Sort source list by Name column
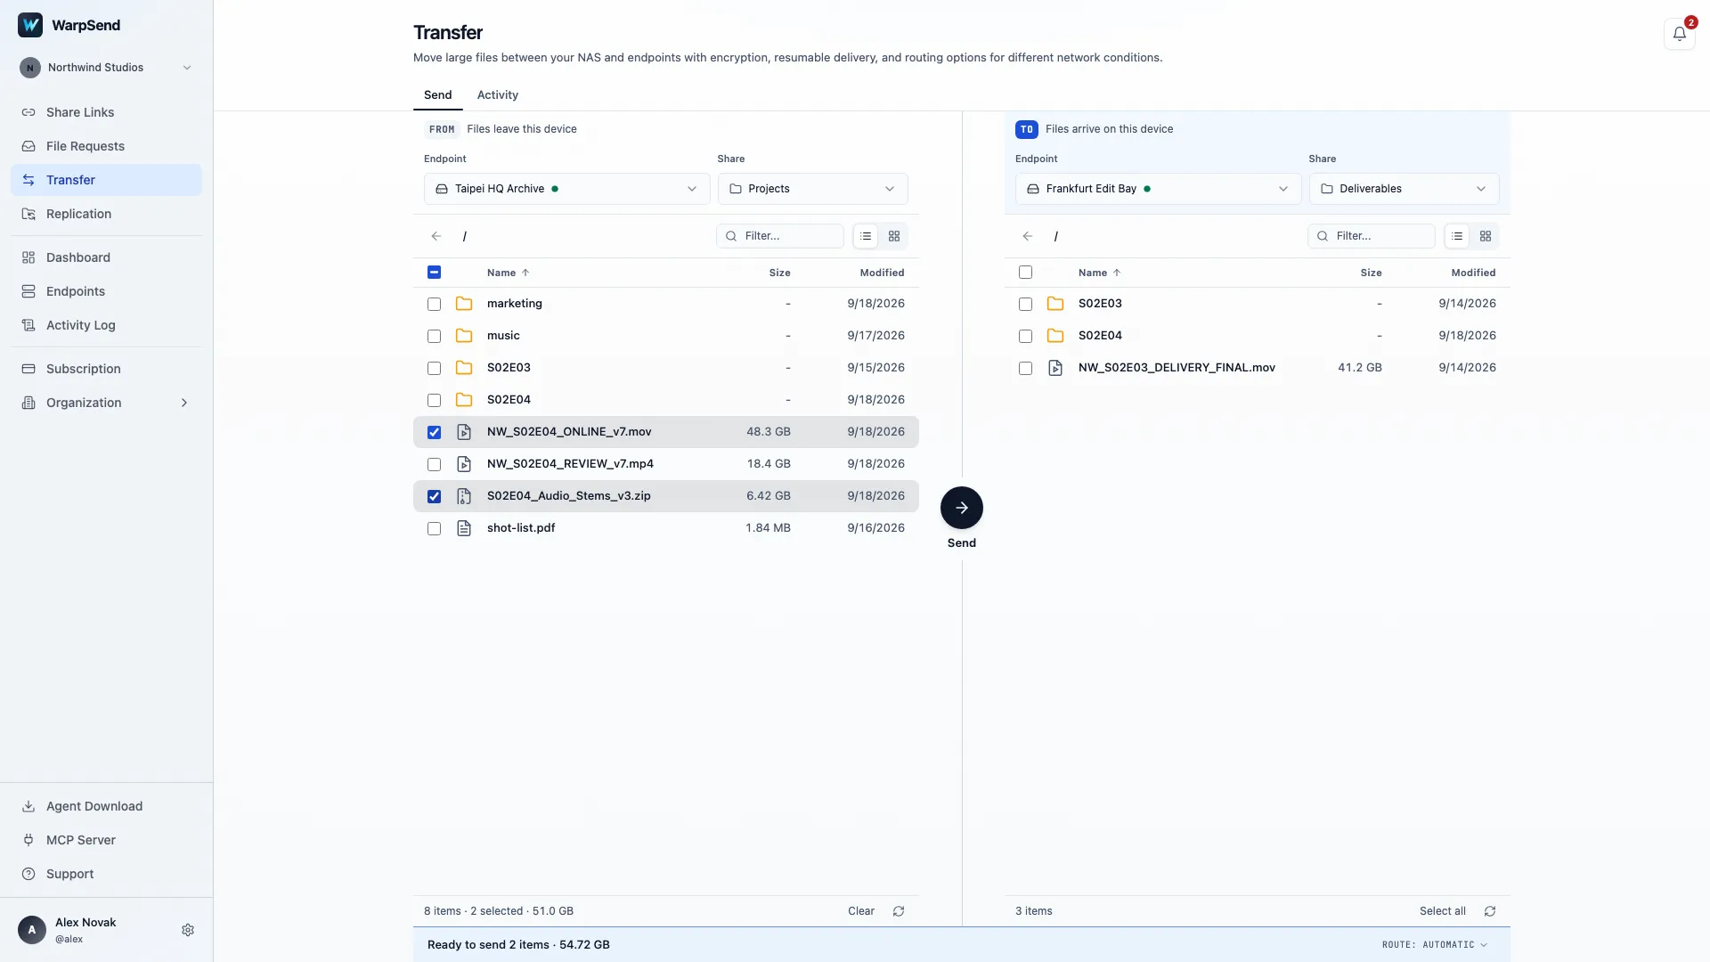The image size is (1710, 962). [508, 273]
